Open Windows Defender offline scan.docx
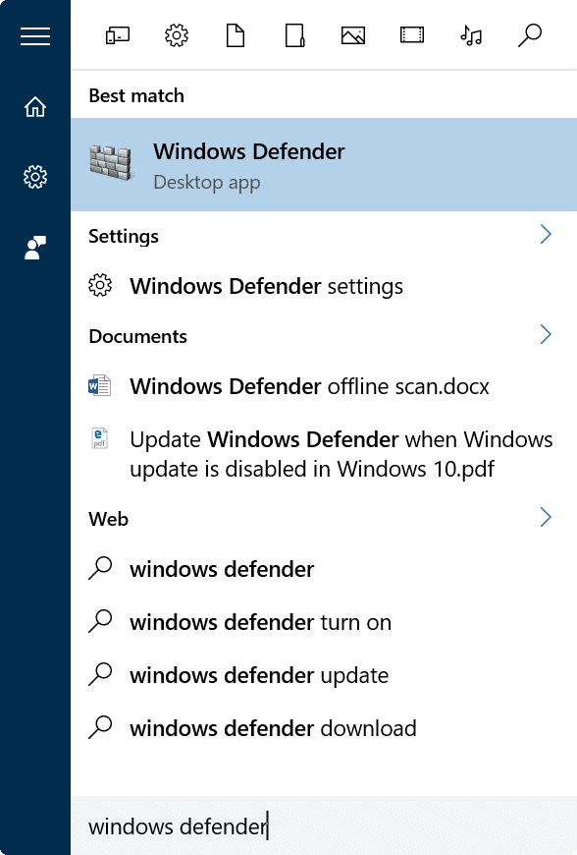Image resolution: width=577 pixels, height=855 pixels. click(x=324, y=386)
